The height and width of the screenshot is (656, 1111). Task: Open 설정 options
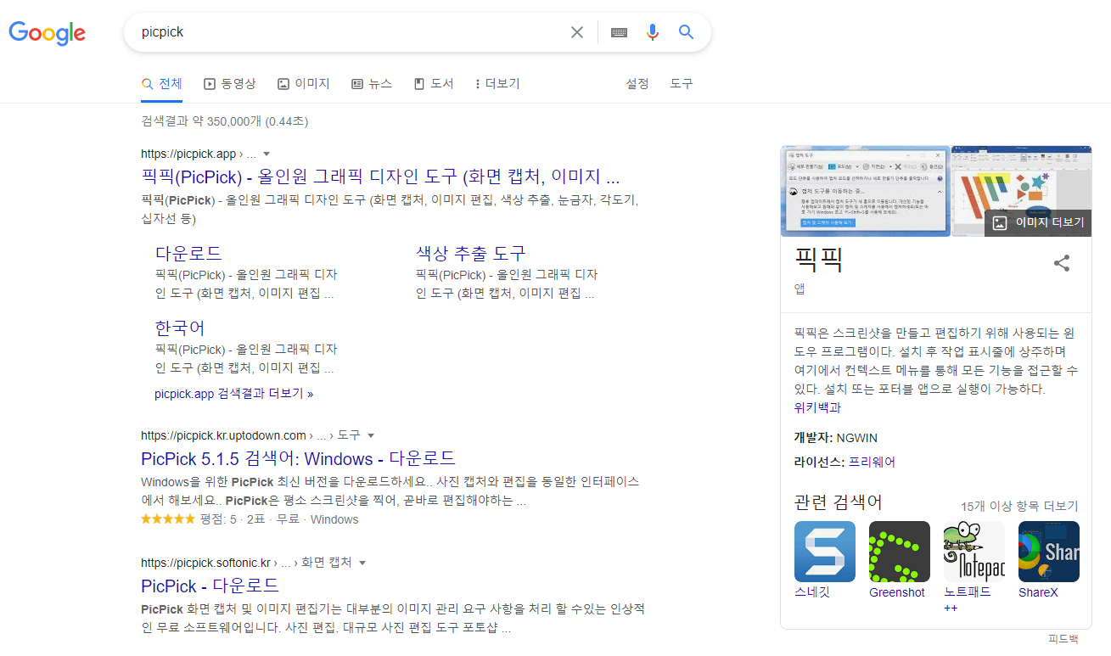pyautogui.click(x=637, y=84)
